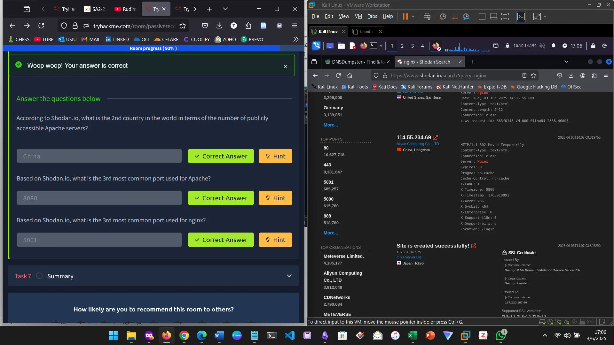
Task: Click the VMware send Ctrl+Alt+Del icon
Action: 427,17
